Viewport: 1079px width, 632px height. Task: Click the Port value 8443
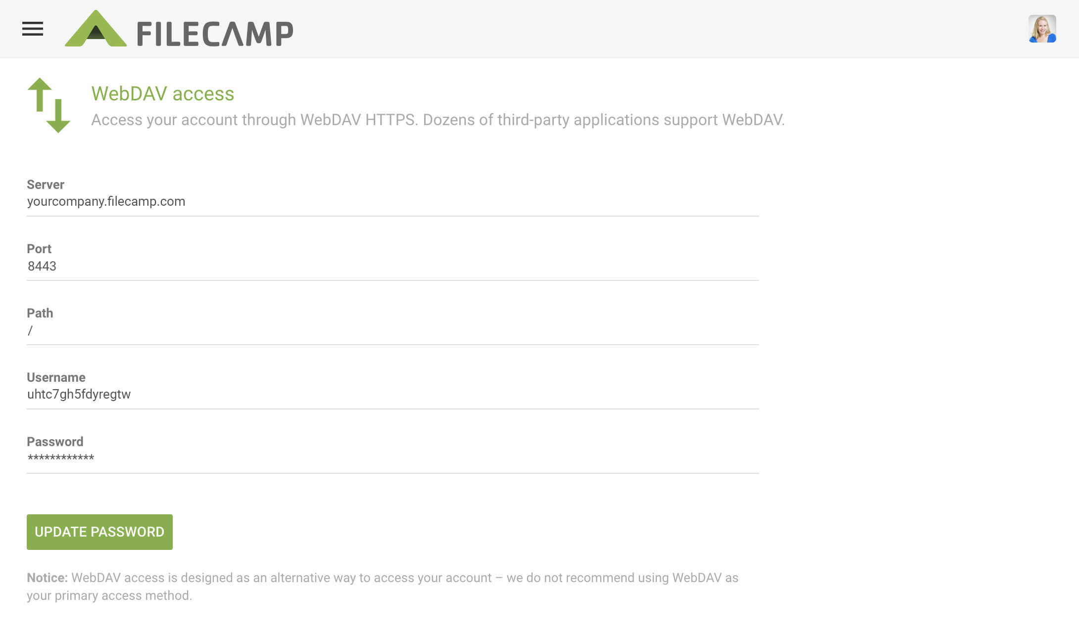(42, 266)
